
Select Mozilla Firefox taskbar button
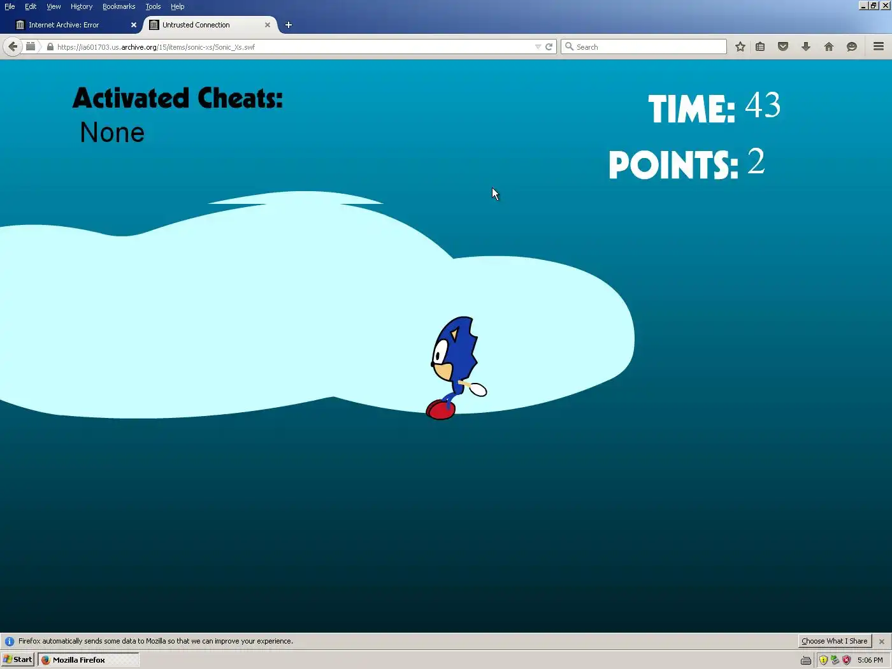pyautogui.click(x=89, y=659)
